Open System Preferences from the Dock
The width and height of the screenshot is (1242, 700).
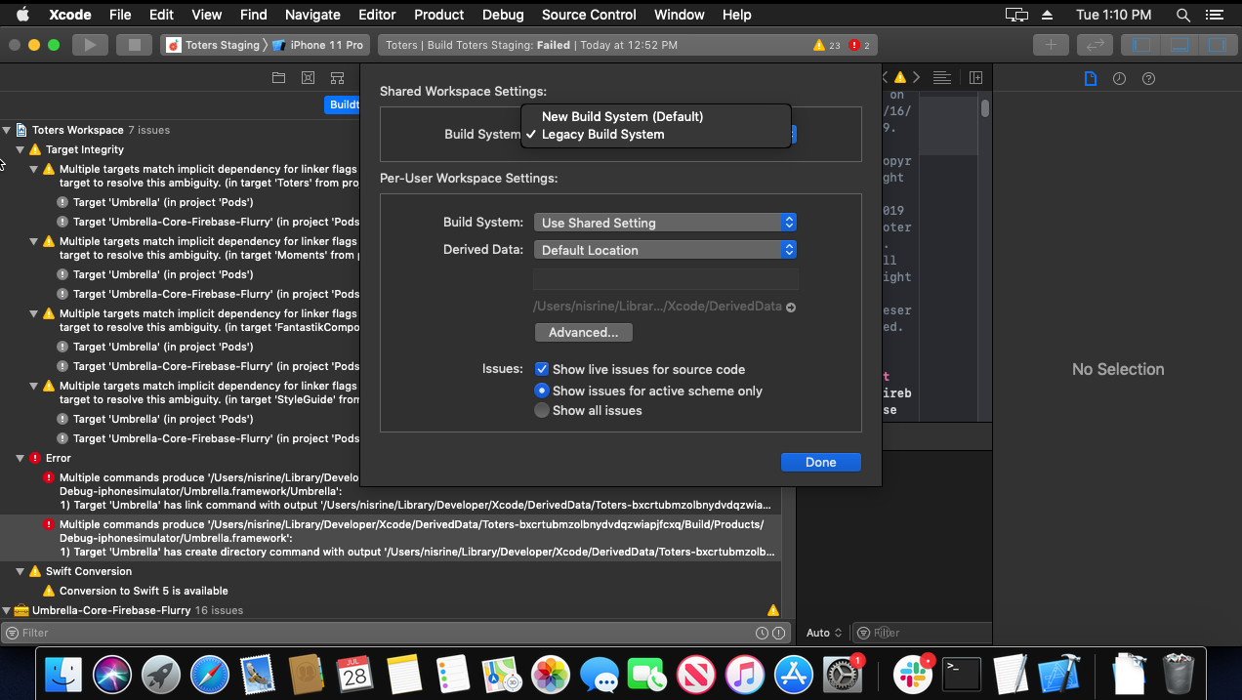[x=842, y=675]
